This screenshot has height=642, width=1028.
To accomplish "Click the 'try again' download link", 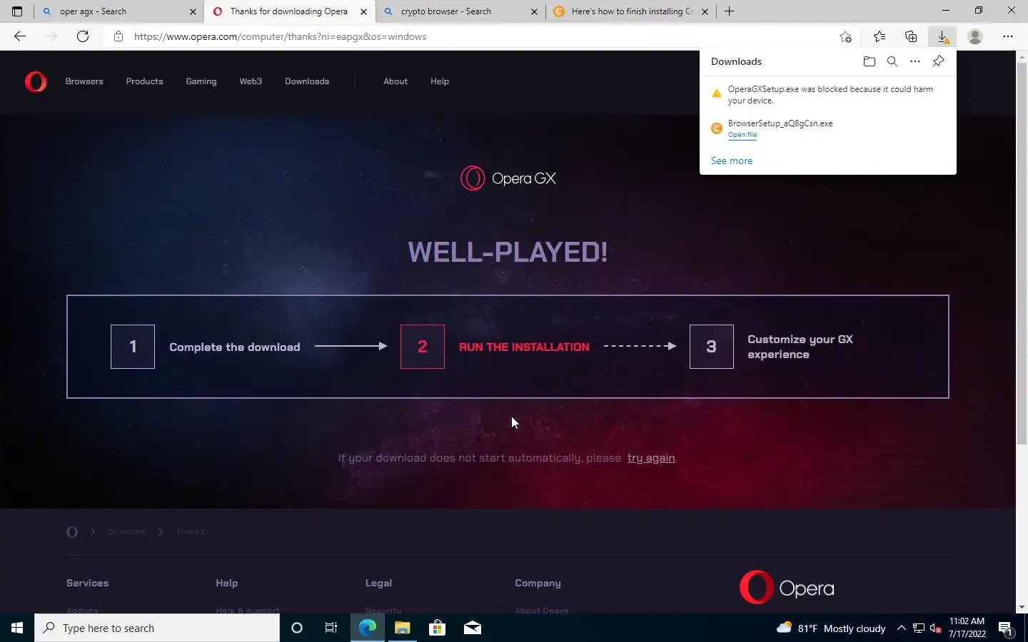I will pos(651,458).
